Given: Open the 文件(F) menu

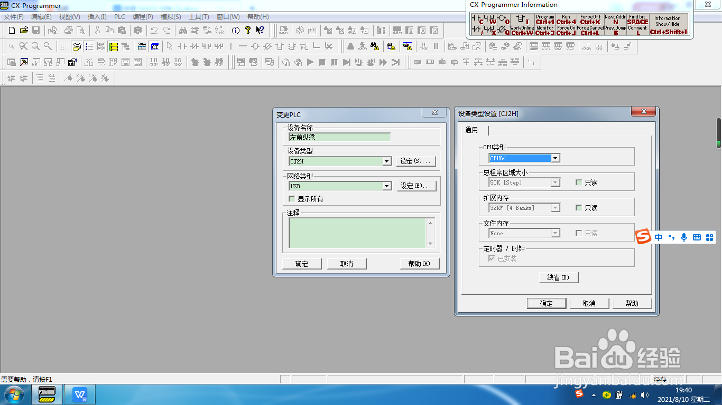Looking at the screenshot, I should 14,17.
